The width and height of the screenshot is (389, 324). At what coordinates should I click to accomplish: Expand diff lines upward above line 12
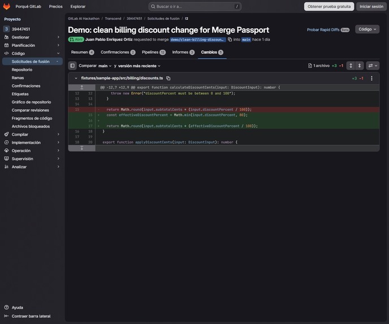point(81,87)
